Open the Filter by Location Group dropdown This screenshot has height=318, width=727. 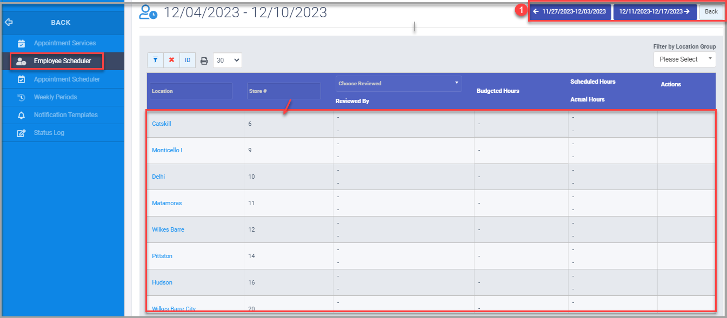(684, 59)
